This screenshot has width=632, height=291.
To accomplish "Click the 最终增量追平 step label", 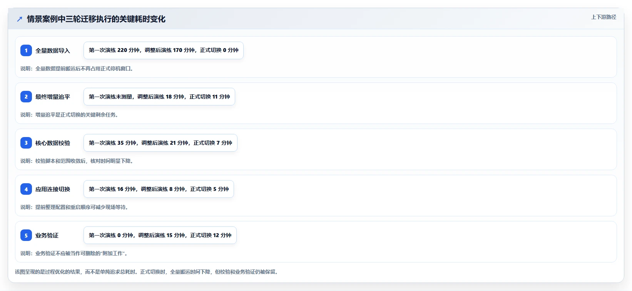I will click(53, 97).
